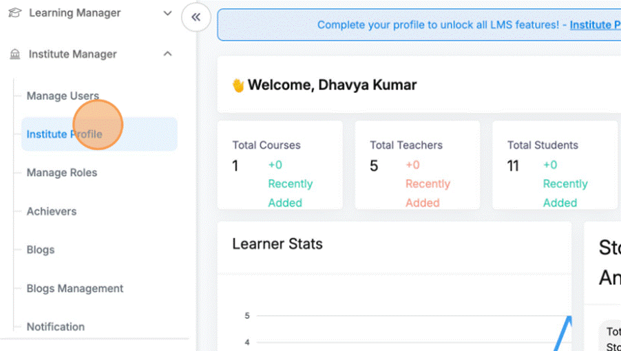Image resolution: width=621 pixels, height=351 pixels.
Task: Click the graduation cap Learning Manager icon
Action: click(x=14, y=13)
